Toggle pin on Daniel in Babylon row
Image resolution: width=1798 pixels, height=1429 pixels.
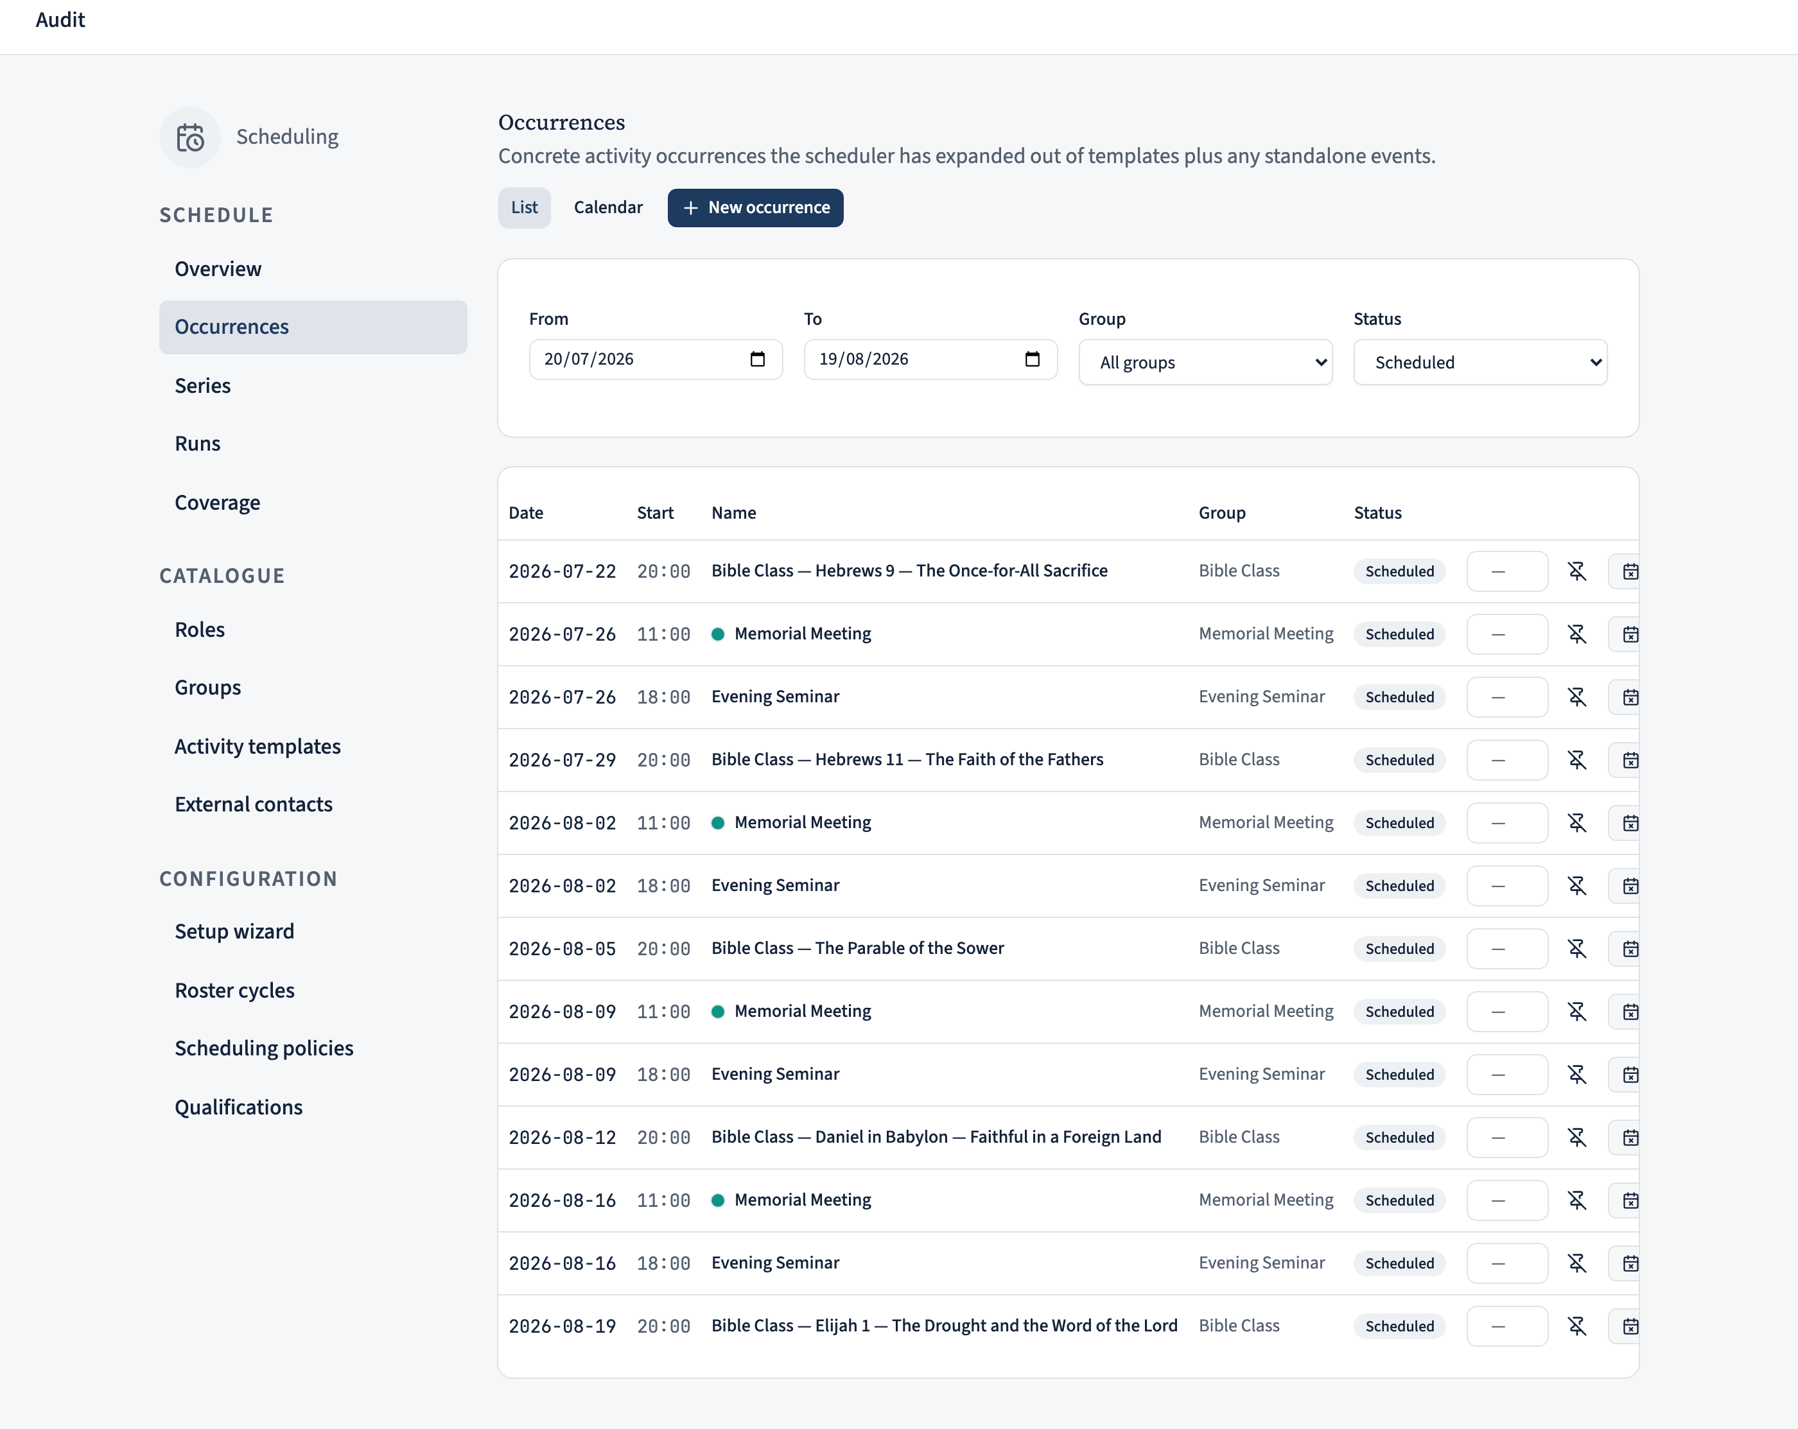click(x=1577, y=1138)
